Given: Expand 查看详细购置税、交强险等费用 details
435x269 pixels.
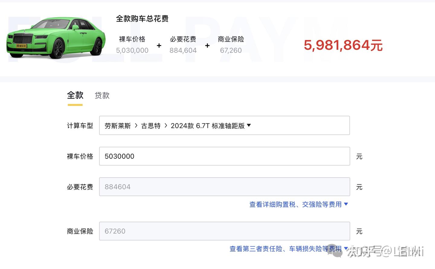Looking at the screenshot, I should tap(298, 204).
